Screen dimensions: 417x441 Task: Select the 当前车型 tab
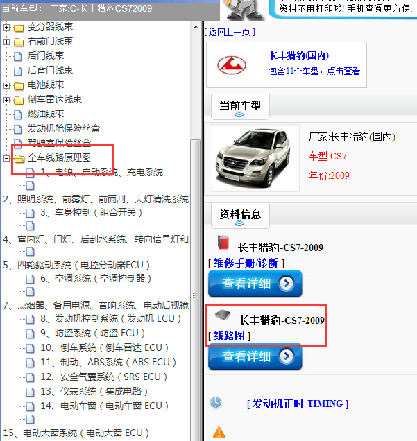[240, 107]
